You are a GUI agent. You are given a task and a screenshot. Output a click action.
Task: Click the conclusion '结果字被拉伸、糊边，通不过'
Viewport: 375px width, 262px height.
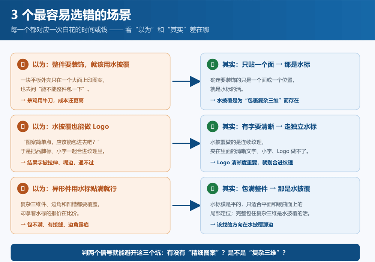click(57, 162)
